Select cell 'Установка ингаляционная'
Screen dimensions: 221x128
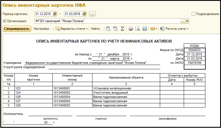pyautogui.click(x=126, y=88)
